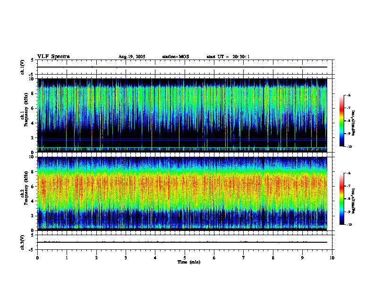Click the ch.2 colorbar log(PSD) unit label
The width and height of the screenshot is (374, 289).
[353, 201]
